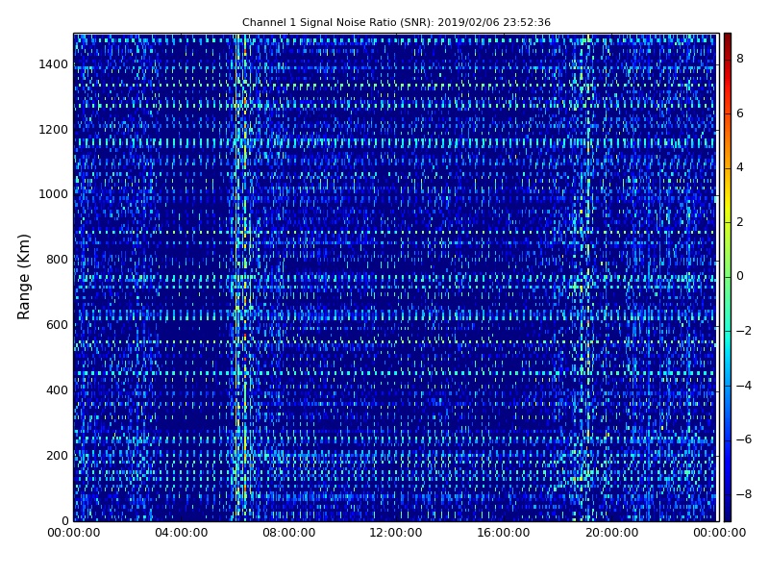
Task: Click the 'Range (Km)' y-axis label
Action: click(23, 277)
